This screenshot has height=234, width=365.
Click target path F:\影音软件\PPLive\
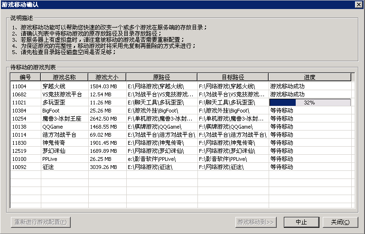(223, 159)
